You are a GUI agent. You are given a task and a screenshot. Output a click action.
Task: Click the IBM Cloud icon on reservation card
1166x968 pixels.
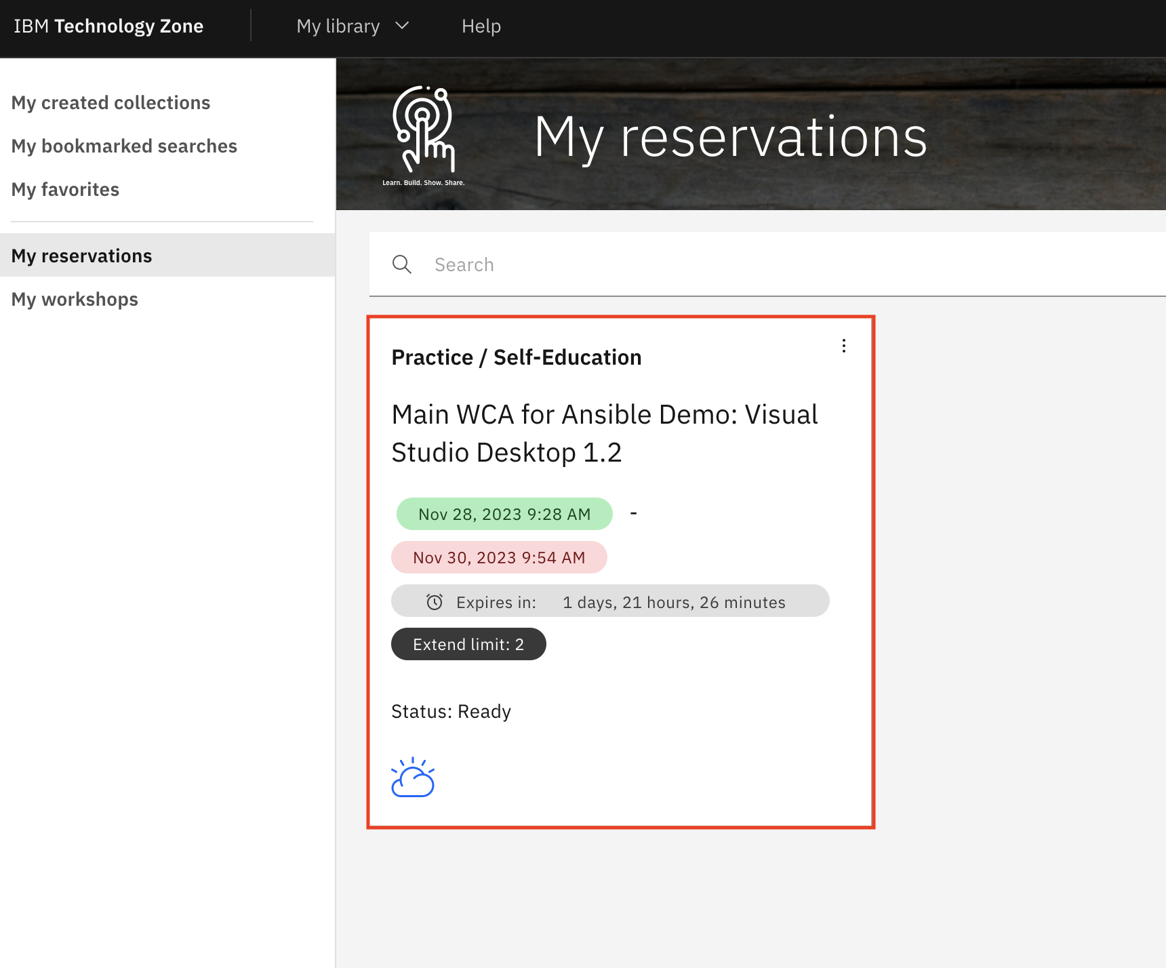pos(413,778)
